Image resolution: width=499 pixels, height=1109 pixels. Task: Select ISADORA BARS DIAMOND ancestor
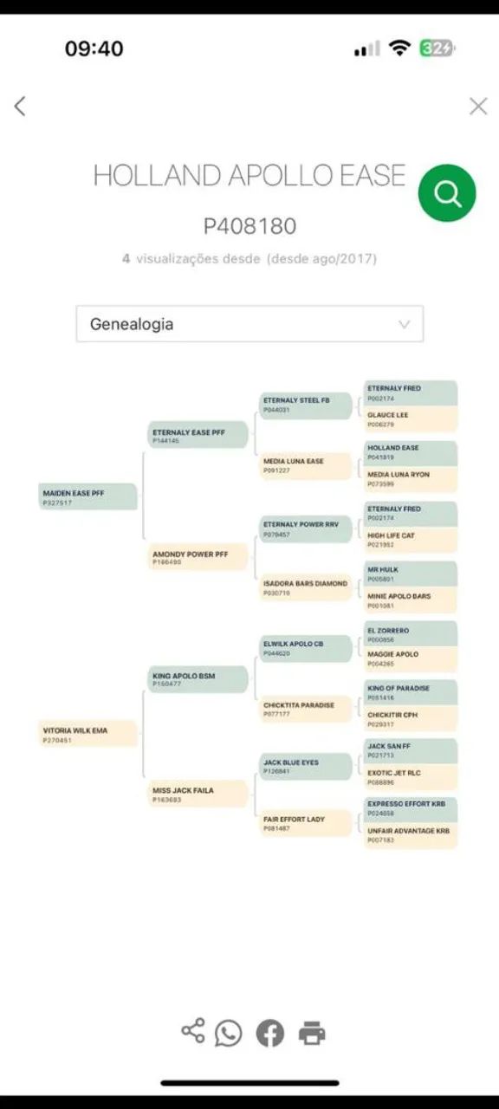(x=306, y=587)
